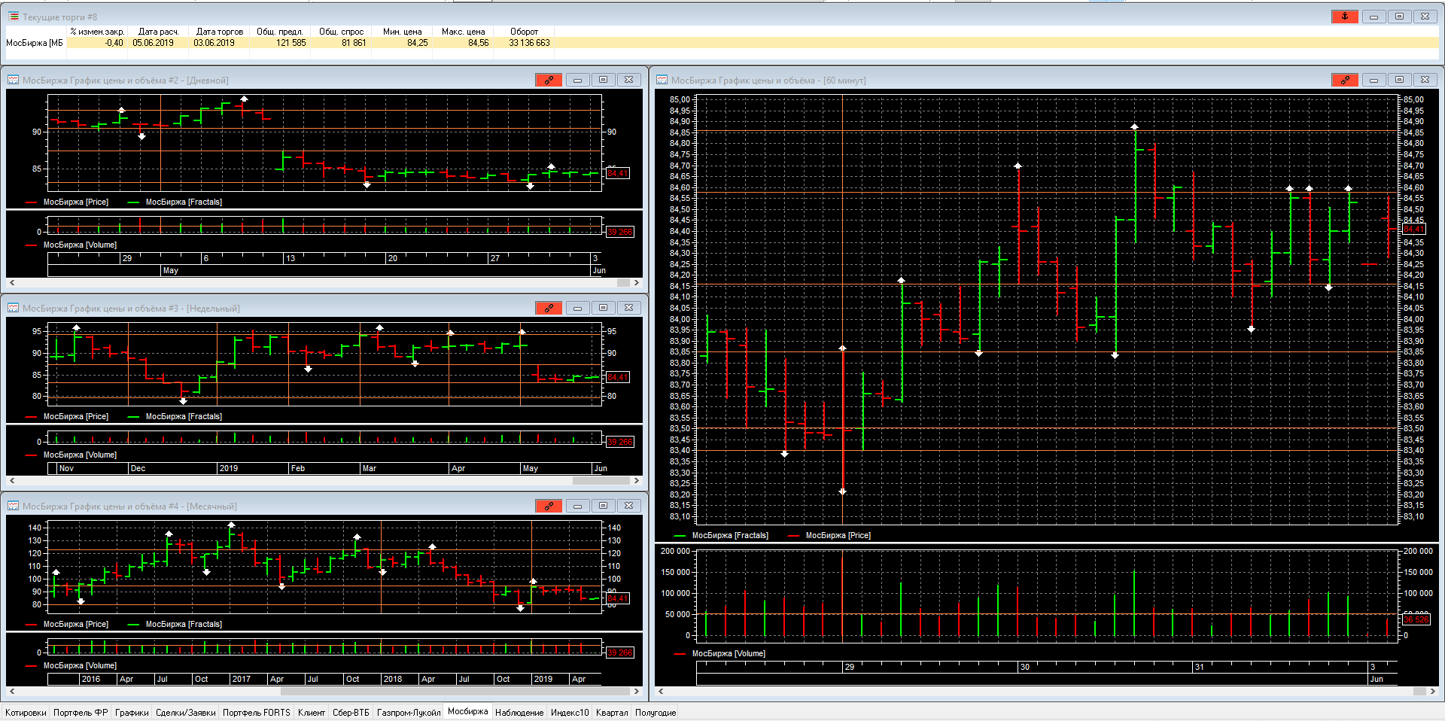Maximize the Недельный chart window
The image size is (1445, 721).
tap(603, 308)
